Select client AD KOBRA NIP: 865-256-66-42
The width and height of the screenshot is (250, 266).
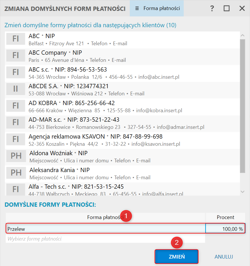point(71,103)
